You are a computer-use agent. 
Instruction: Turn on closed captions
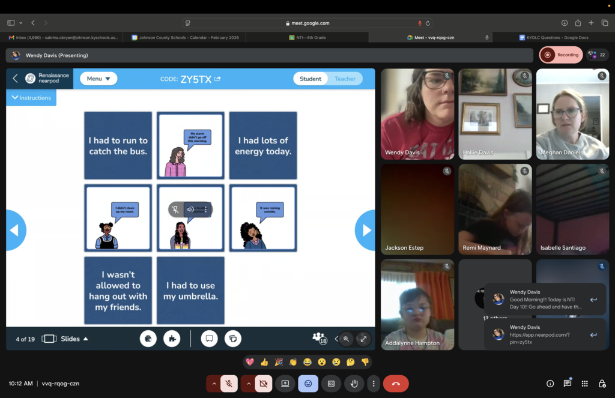pyautogui.click(x=331, y=384)
